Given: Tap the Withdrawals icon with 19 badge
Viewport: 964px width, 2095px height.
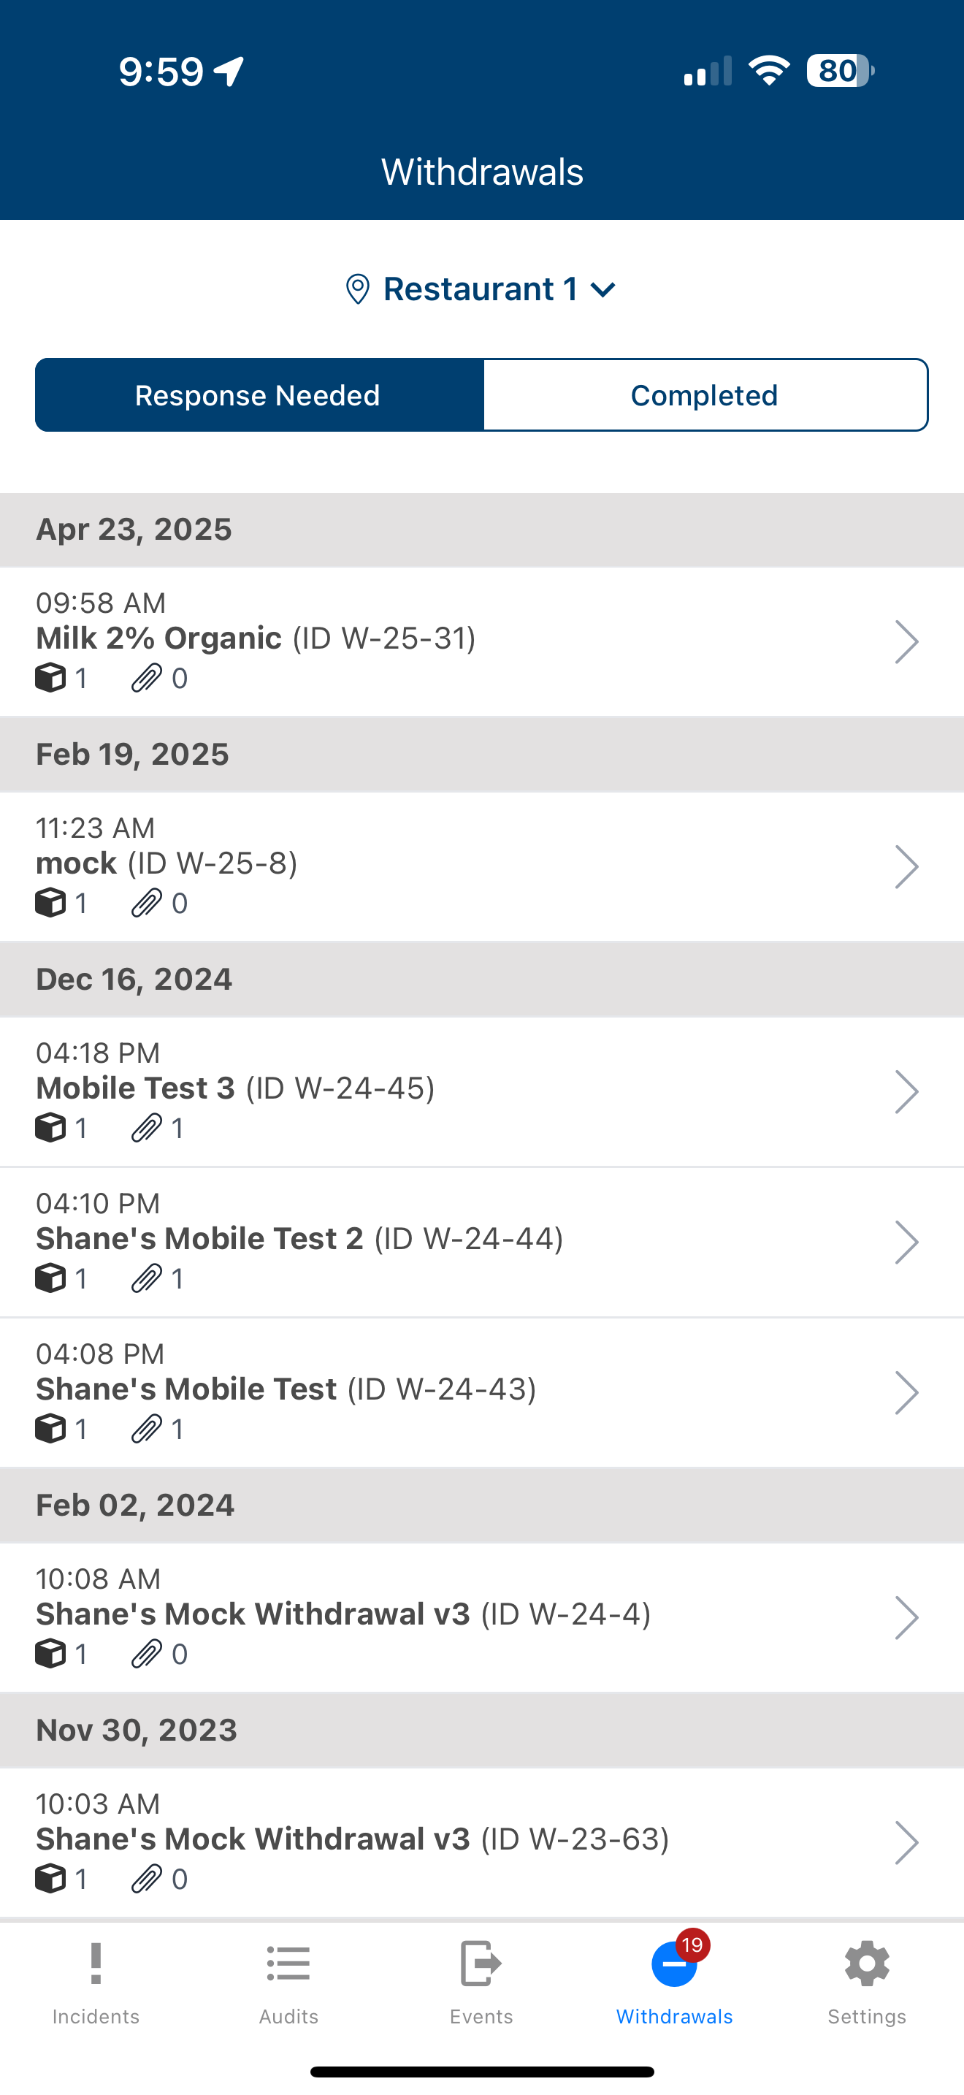Looking at the screenshot, I should (x=675, y=1964).
